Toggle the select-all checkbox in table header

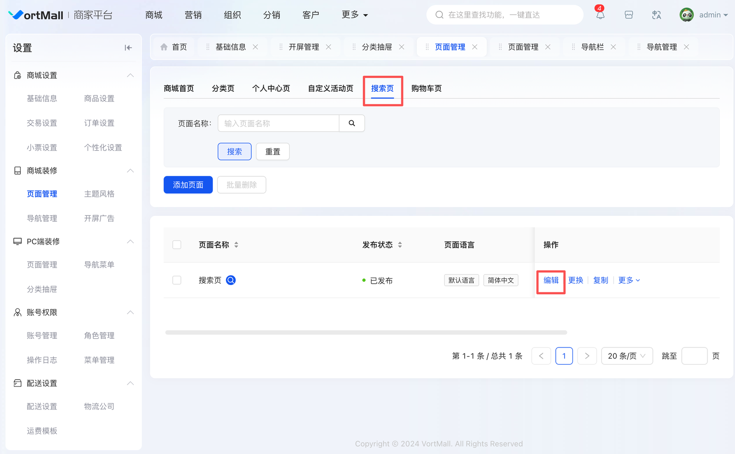coord(177,245)
